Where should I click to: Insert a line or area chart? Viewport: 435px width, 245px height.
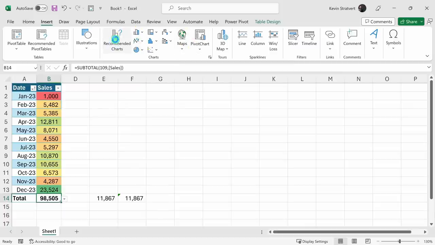pos(136,41)
